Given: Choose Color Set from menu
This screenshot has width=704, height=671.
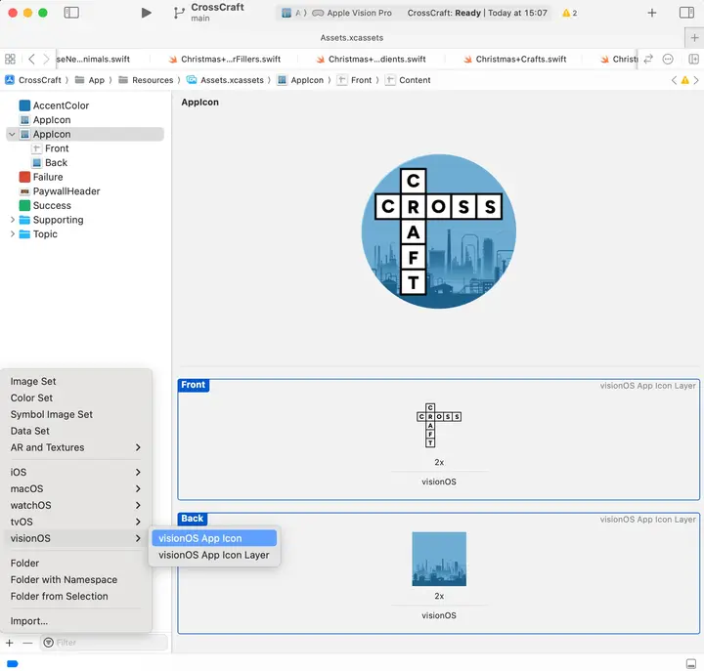Looking at the screenshot, I should [x=76, y=398].
